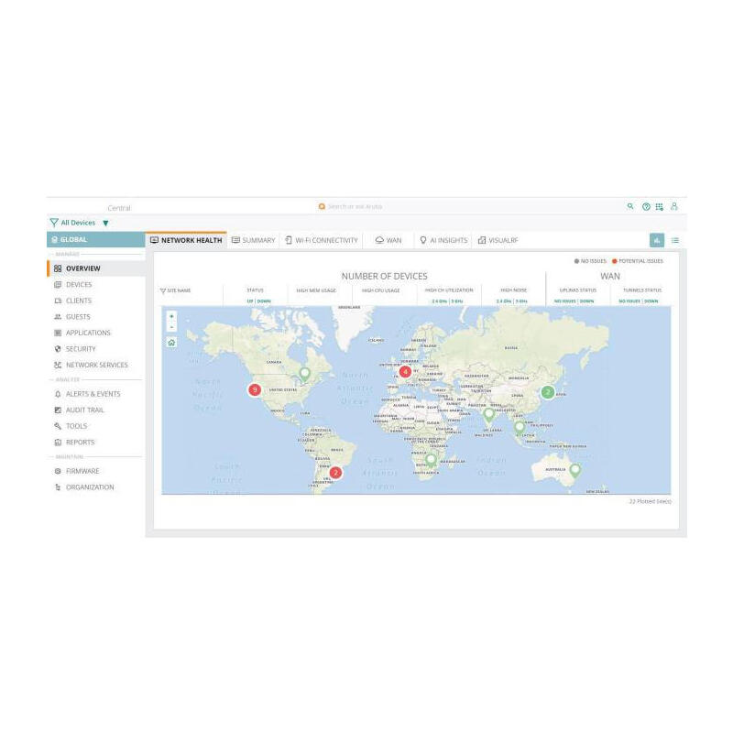Click the home icon on the map controls
The height and width of the screenshot is (733, 733).
170,343
